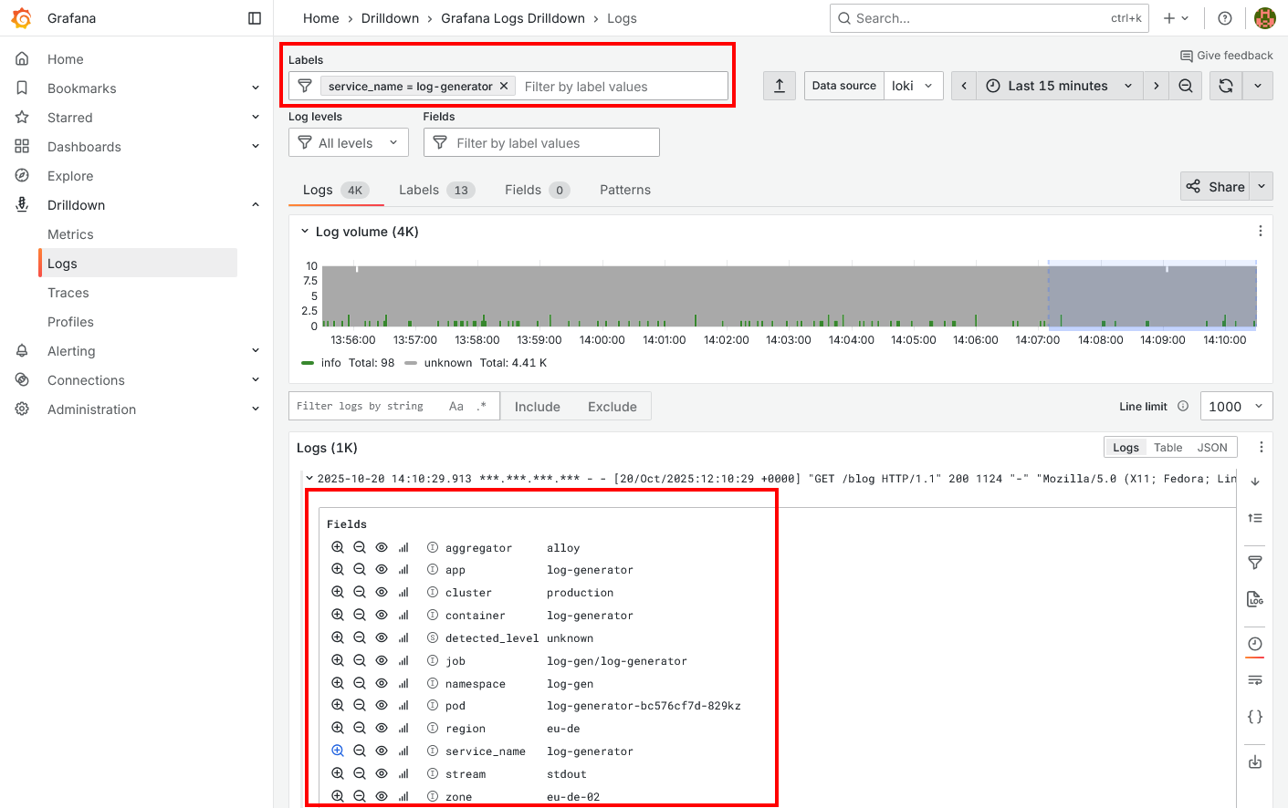Viewport: 1288px width, 808px height.
Task: Click the Give feedback link
Action: point(1226,56)
